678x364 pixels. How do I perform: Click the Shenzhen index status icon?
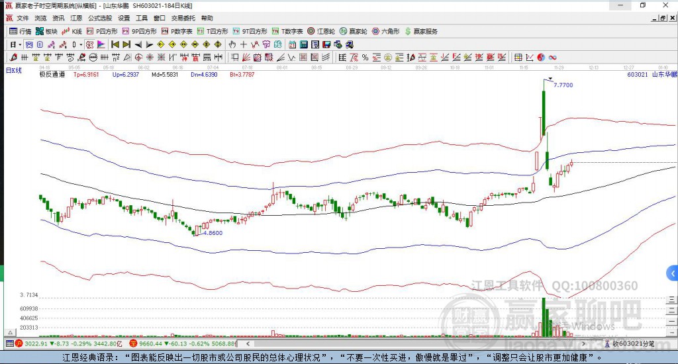click(132, 343)
